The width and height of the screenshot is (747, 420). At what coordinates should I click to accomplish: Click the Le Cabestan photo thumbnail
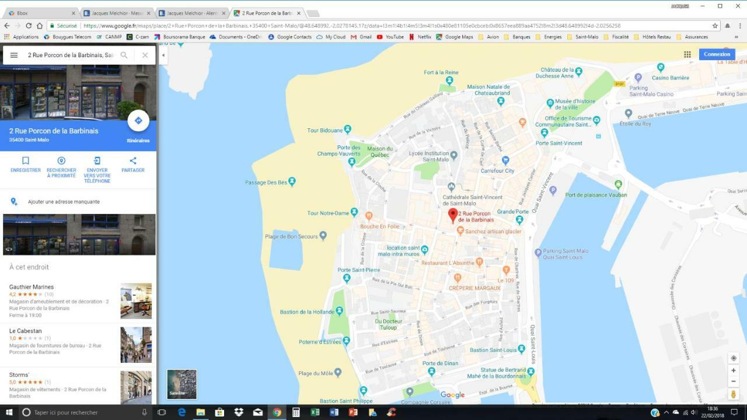coord(136,345)
